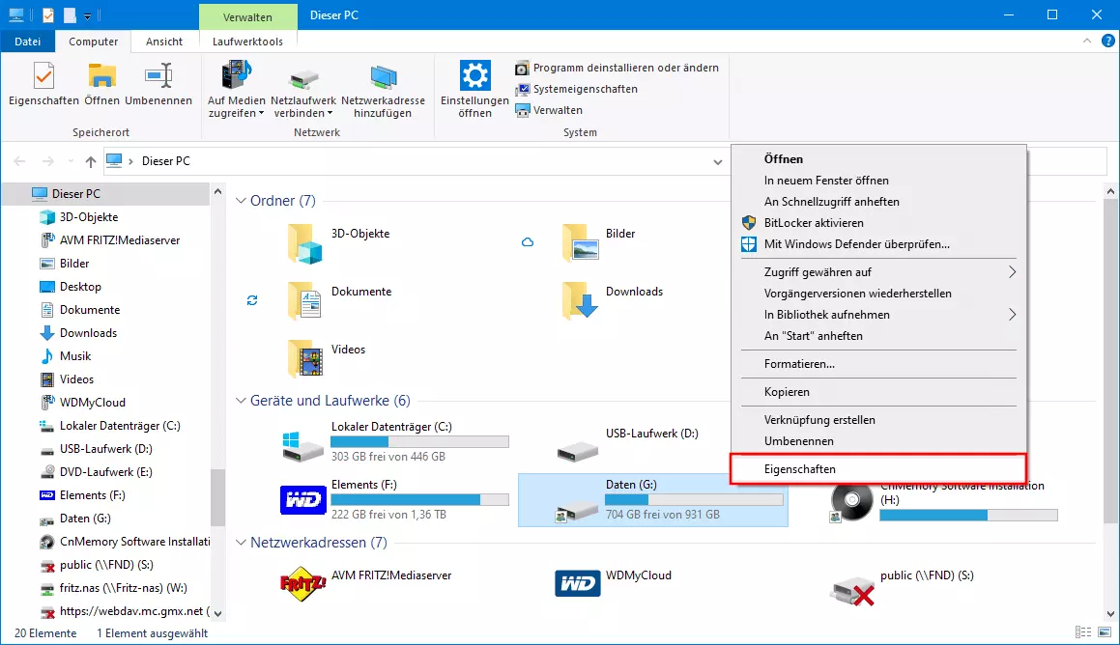Click the C: drive capacity bar
This screenshot has height=645, width=1120.
pyautogui.click(x=420, y=441)
